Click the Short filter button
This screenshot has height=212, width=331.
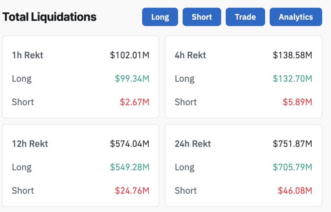pos(202,17)
